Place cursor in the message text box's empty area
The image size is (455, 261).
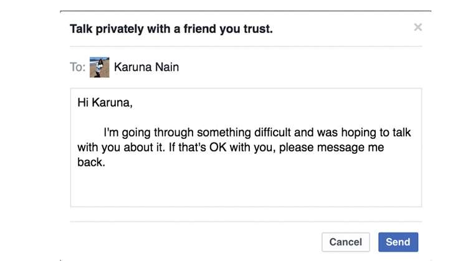pos(246,189)
